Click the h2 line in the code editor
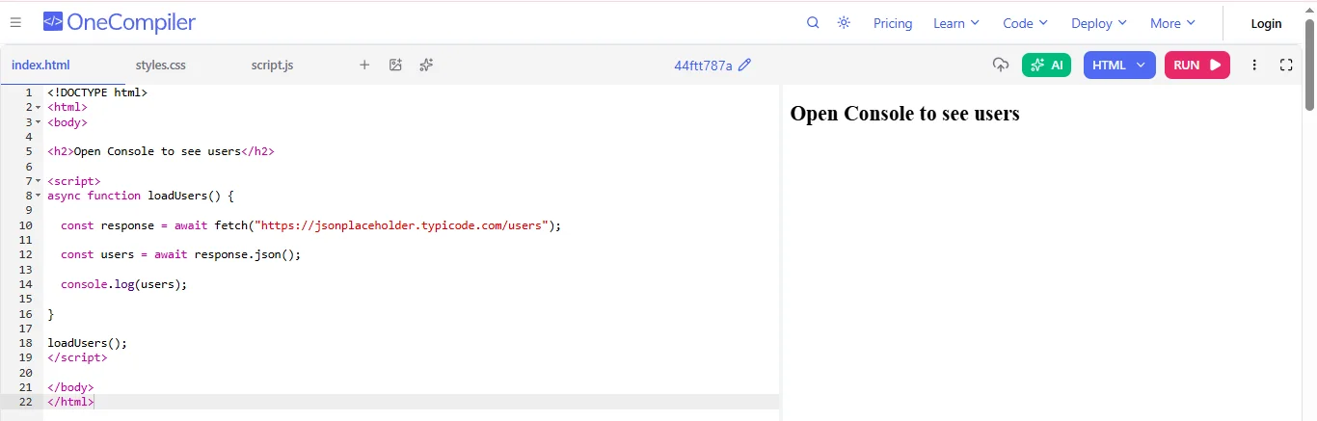Image resolution: width=1317 pixels, height=421 pixels. coord(161,151)
